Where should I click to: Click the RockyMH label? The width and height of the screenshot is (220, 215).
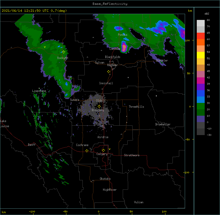click(63, 58)
